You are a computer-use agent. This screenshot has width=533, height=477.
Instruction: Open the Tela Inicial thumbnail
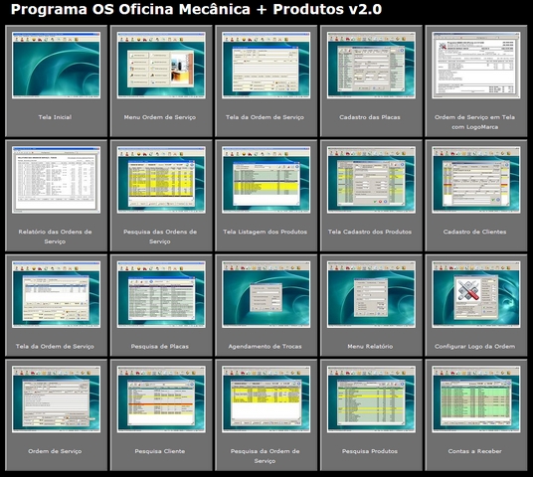point(56,65)
